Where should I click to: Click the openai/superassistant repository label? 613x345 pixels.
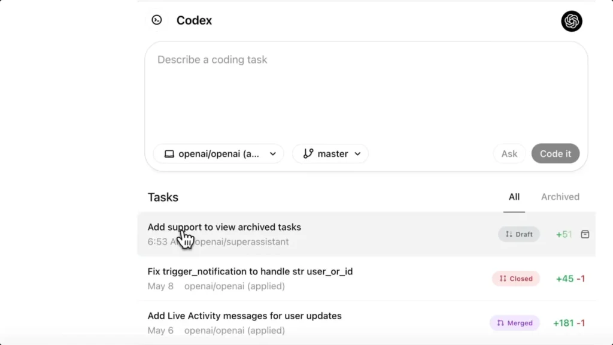241,242
